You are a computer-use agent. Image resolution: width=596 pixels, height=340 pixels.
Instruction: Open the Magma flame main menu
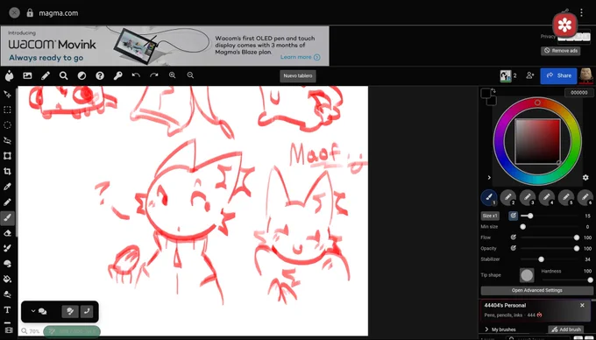coord(9,75)
